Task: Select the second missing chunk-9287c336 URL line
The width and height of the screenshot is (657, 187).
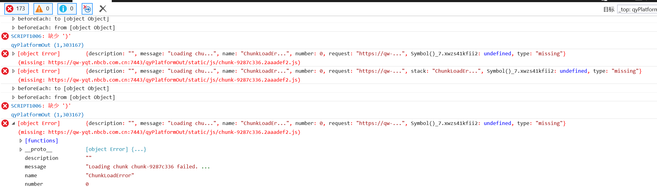Action: [x=159, y=80]
